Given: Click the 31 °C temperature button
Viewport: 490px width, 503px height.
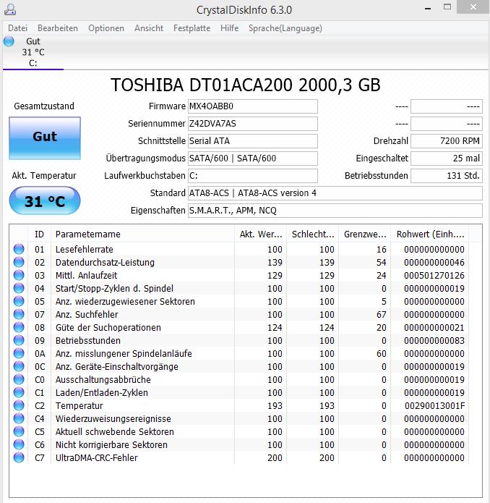Looking at the screenshot, I should point(45,200).
